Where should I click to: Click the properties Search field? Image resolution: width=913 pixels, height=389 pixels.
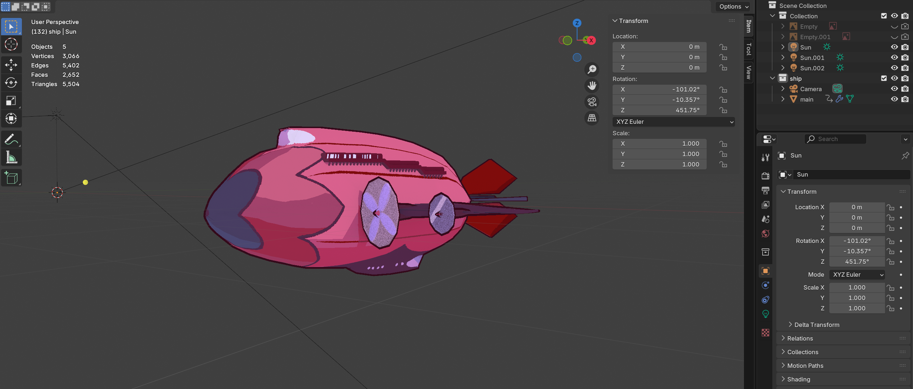835,139
